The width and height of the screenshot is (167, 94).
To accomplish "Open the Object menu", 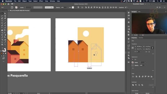I will tap(24, 1).
